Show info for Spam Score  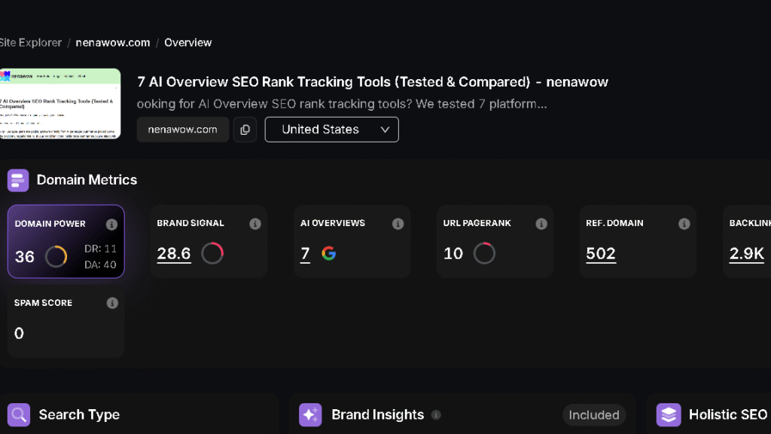(112, 303)
